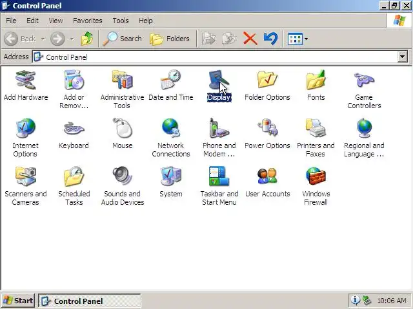413x309 pixels.
Task: Open the View menu
Action: click(x=55, y=21)
